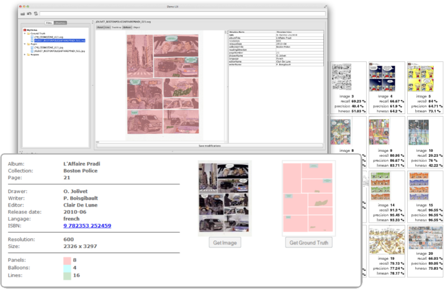Click the open-folder icon in the Demo window toolbar

click(x=23, y=14)
